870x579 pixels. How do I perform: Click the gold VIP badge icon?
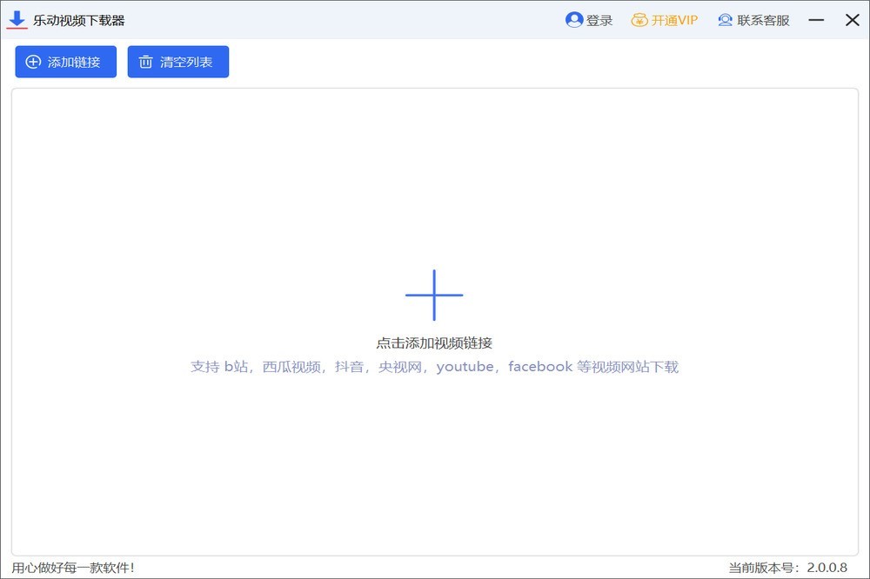(639, 20)
